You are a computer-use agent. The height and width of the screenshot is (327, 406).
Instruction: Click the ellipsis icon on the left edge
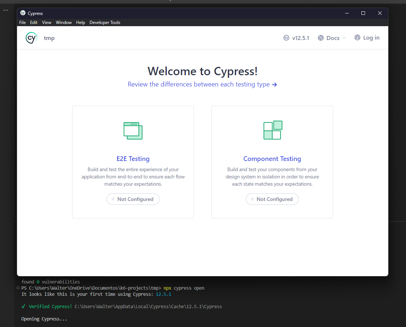pyautogui.click(x=5, y=10)
